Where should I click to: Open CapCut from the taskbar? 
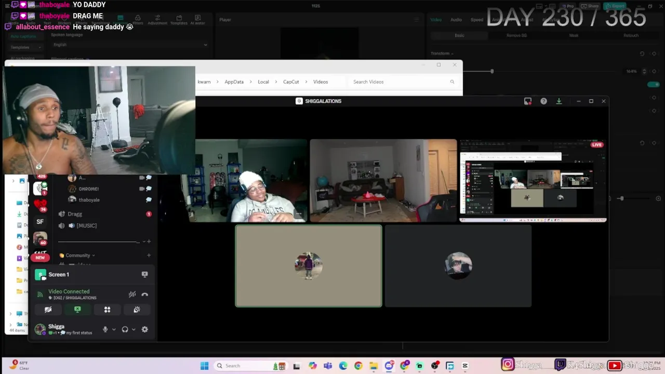[465, 366]
